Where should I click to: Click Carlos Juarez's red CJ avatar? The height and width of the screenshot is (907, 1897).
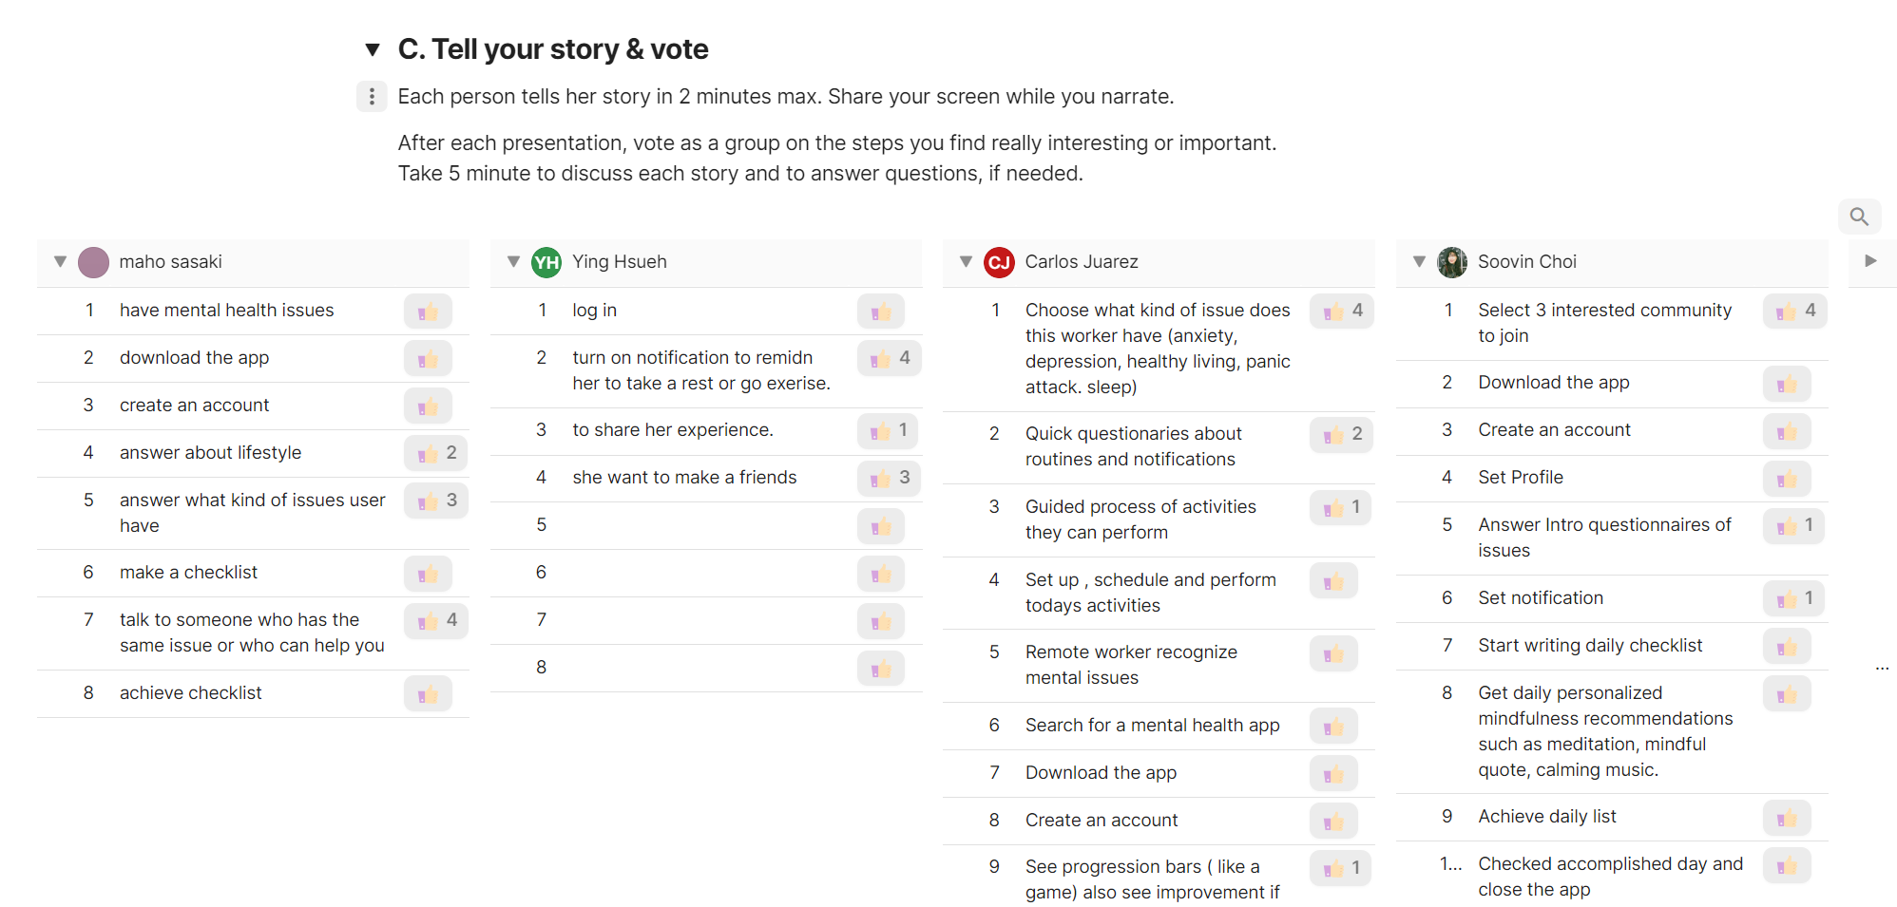coord(999,262)
